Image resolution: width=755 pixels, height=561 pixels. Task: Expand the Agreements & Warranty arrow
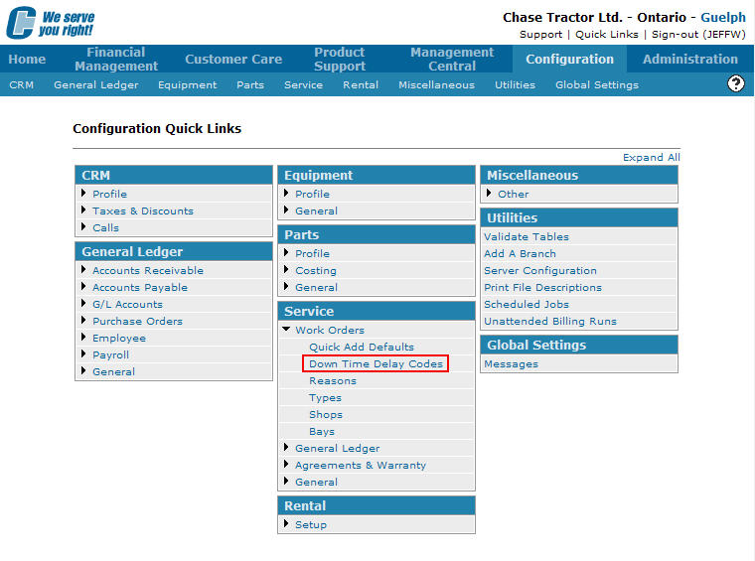tap(286, 465)
